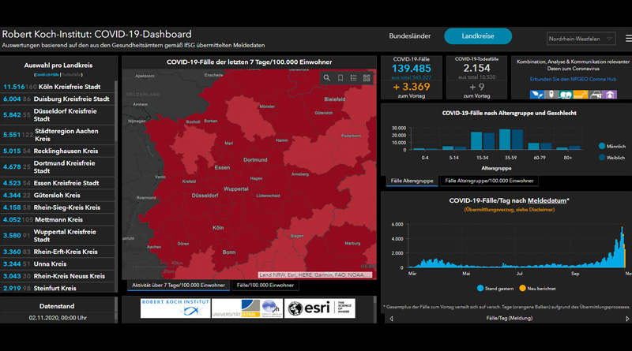Click the 139.485 COVID-19-Fälle count
Image resolution: width=632 pixels, height=351 pixels.
point(411,69)
